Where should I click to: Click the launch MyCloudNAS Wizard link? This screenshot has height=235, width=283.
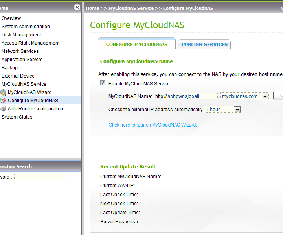point(153,125)
